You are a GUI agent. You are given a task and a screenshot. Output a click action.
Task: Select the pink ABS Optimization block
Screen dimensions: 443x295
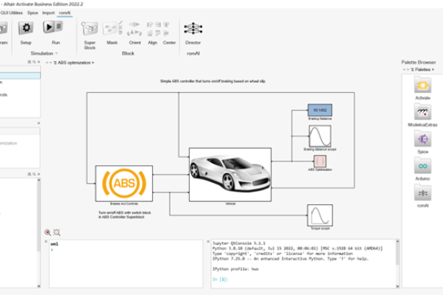click(x=320, y=162)
